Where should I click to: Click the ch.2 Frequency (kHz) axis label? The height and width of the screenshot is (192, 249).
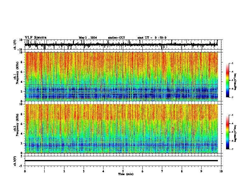point(16,125)
